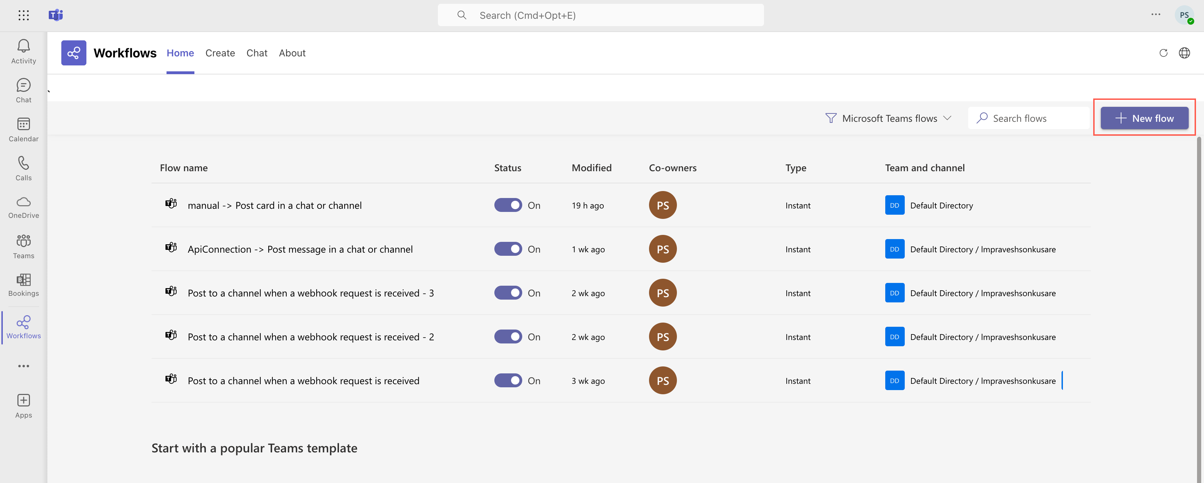Click the New flow button
Image resolution: width=1204 pixels, height=483 pixels.
point(1144,118)
